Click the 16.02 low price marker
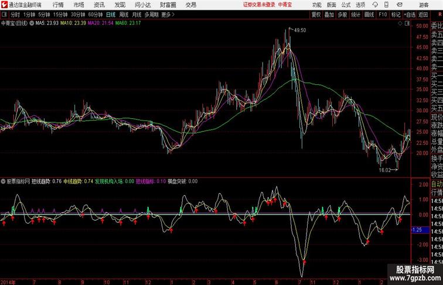Image resolution: width=443 pixels, height=285 pixels. pyautogui.click(x=384, y=170)
